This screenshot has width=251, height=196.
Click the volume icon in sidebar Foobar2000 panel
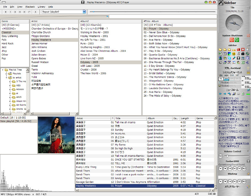244,168
